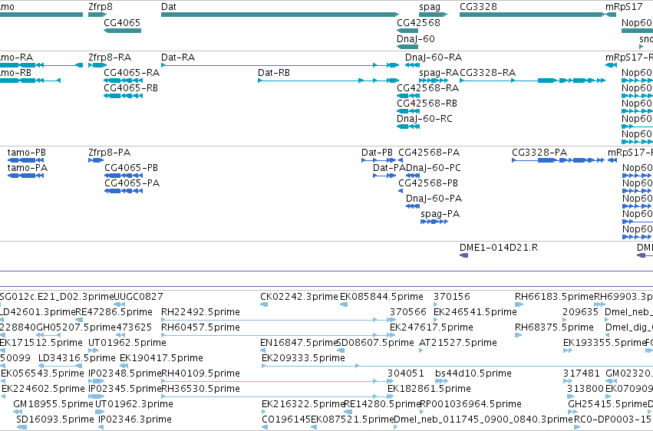Image resolution: width=653 pixels, height=431 pixels.
Task: Click the CG42568-RA transcript label
Action: (x=427, y=87)
